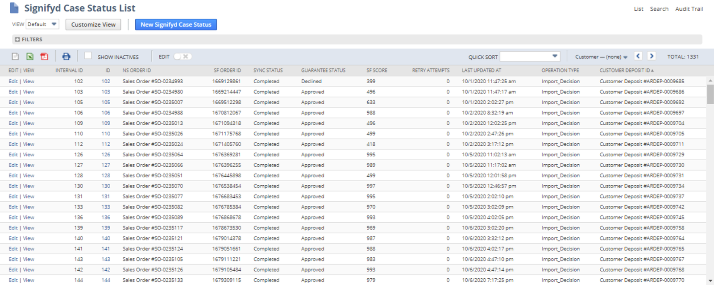The image size is (714, 285).
Task: Click SF score 997 cell
Action: (x=371, y=186)
